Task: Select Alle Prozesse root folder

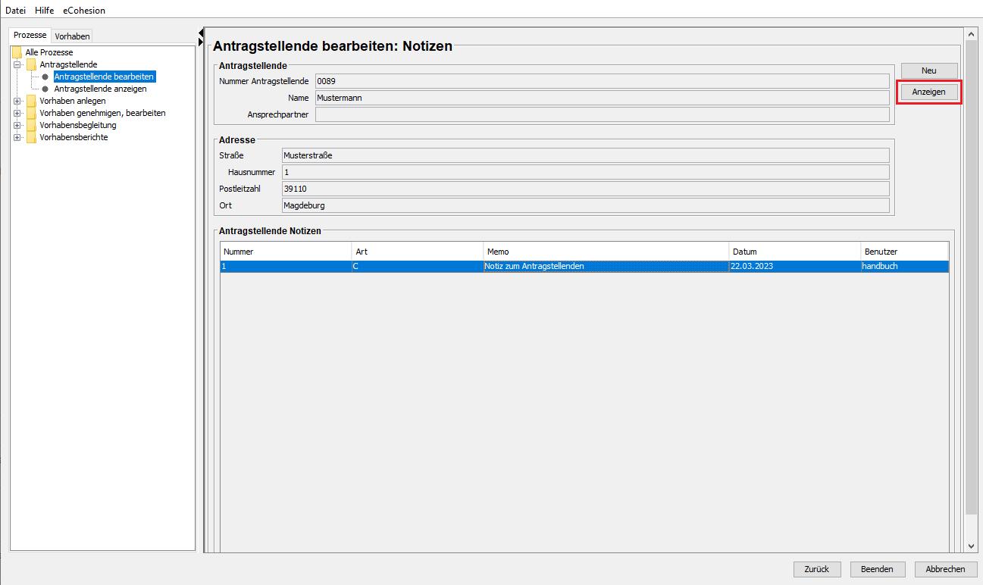Action: tap(49, 52)
